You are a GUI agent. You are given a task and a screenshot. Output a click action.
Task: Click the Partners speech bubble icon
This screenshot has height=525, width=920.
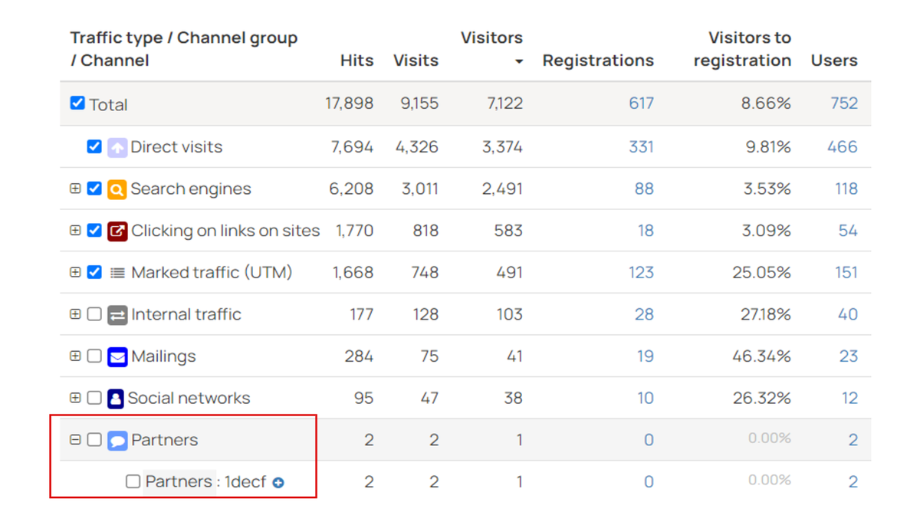point(117,441)
